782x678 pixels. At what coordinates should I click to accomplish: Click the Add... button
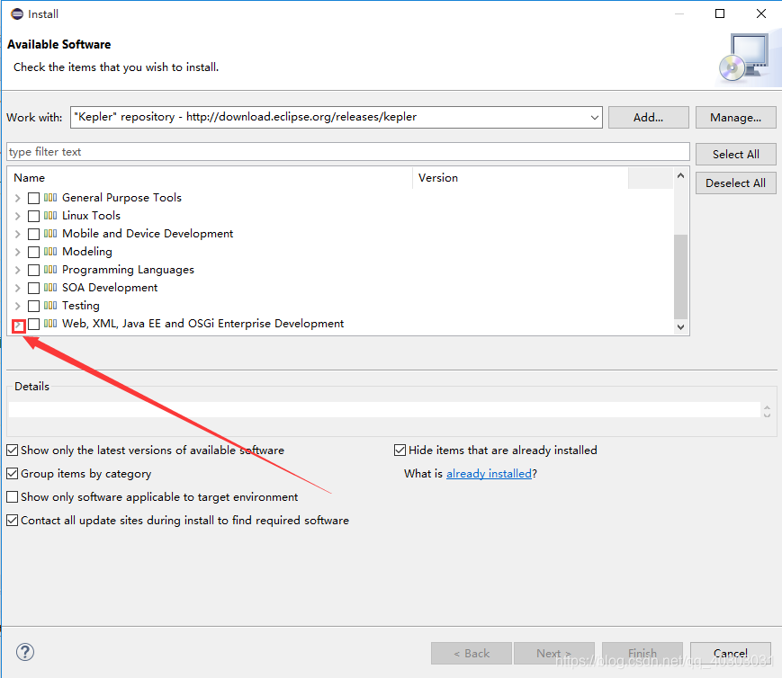tap(648, 117)
